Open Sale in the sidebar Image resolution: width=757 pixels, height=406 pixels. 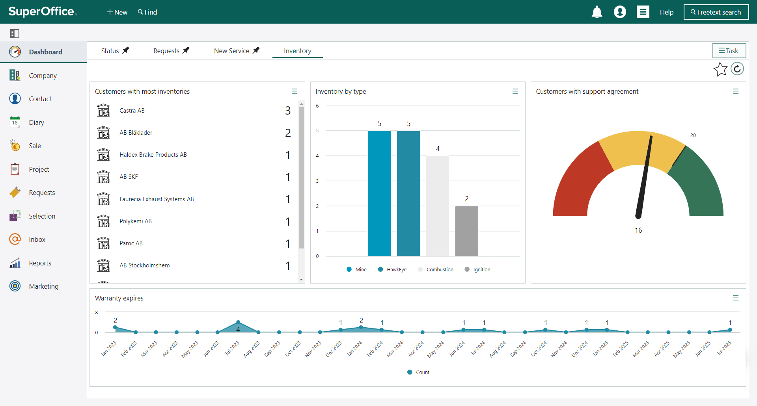(35, 146)
